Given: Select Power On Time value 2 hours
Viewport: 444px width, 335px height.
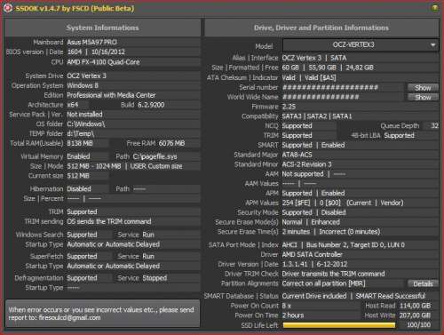Looking at the screenshot, I should [293, 315].
